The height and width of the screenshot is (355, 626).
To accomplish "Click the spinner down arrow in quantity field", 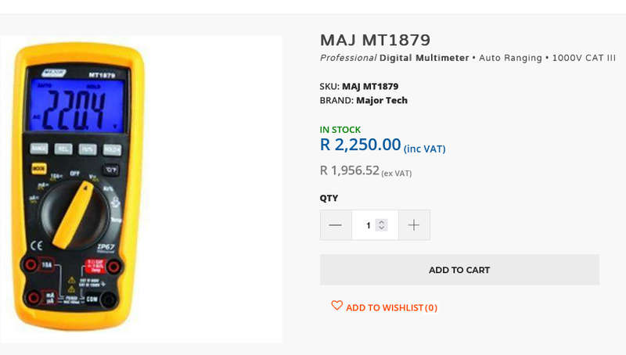I will [x=382, y=228].
